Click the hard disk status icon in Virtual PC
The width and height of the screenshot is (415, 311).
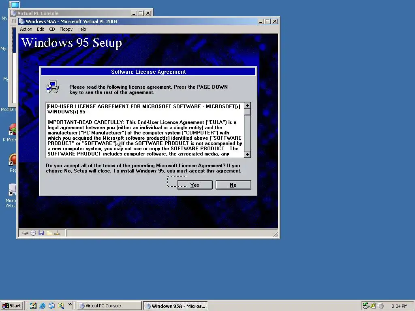point(25,233)
